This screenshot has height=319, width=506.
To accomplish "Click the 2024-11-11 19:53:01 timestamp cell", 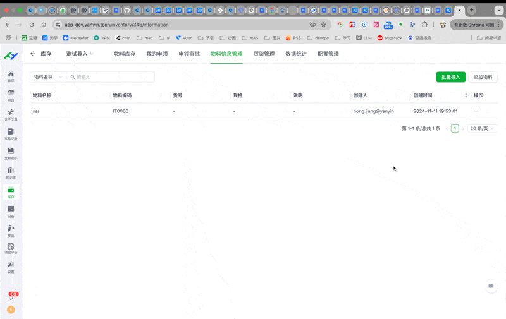I will click(x=435, y=111).
